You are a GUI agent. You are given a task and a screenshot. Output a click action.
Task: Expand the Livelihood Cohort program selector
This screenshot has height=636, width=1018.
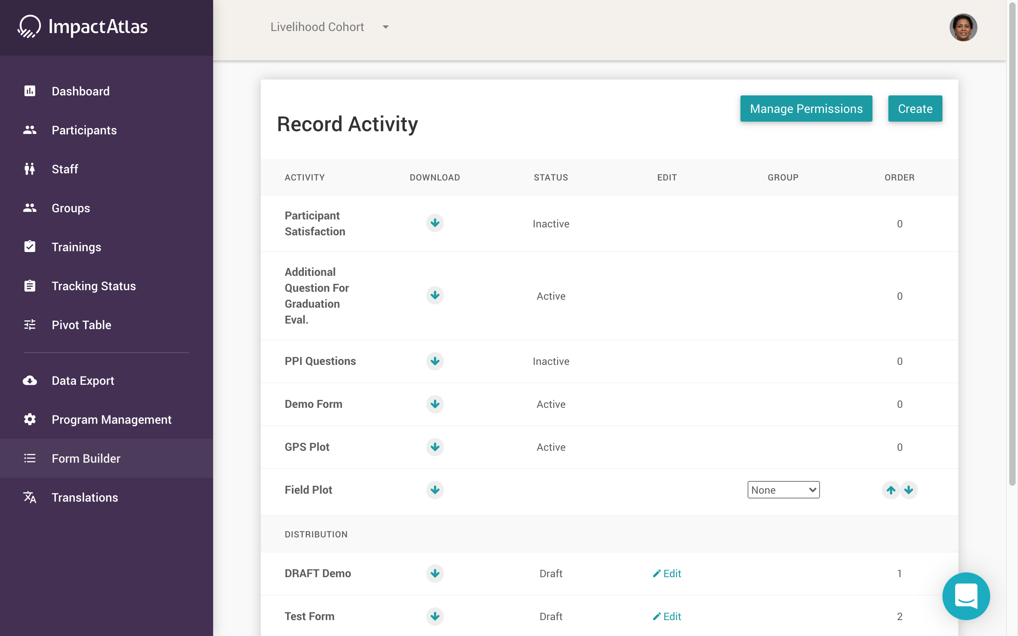click(330, 27)
